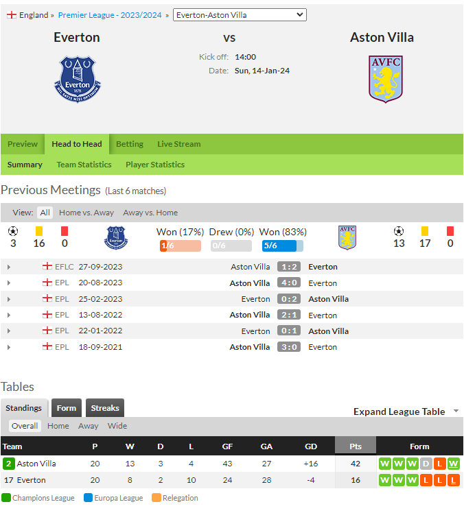464x513 pixels.
Task: Open the Betting tab
Action: tap(130, 144)
